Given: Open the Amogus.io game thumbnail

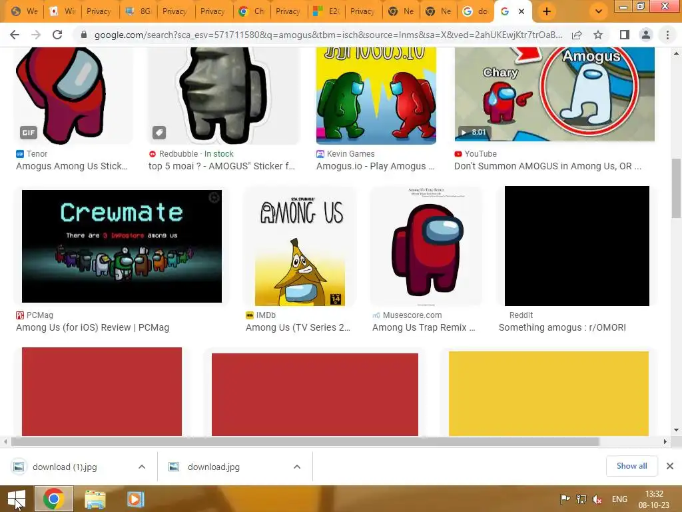Looking at the screenshot, I should coord(376,96).
